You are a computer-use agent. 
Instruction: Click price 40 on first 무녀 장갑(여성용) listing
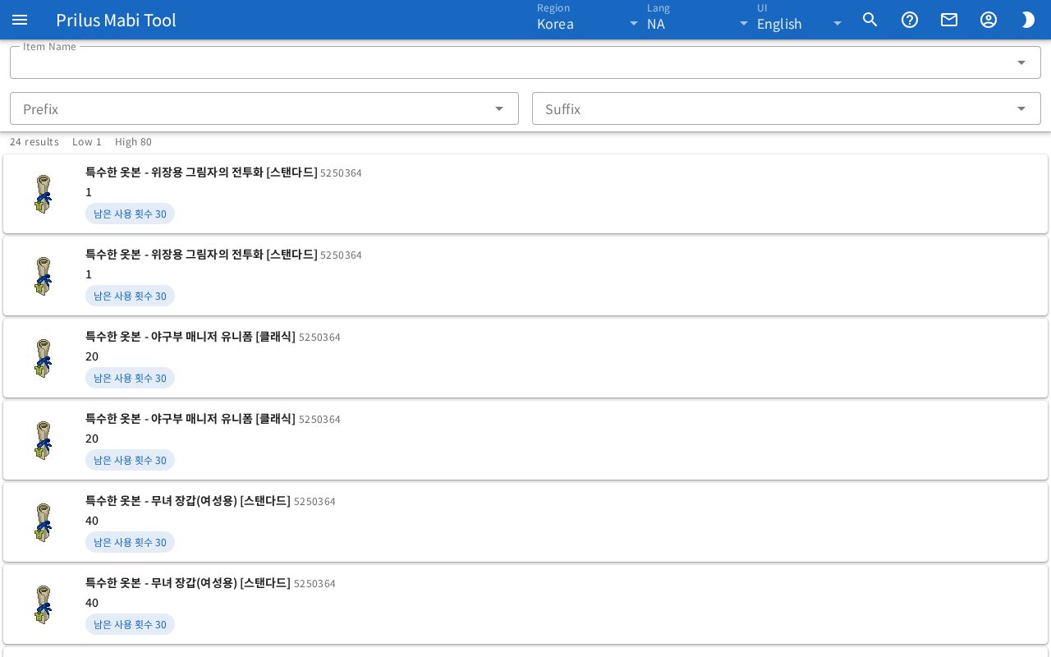[92, 521]
